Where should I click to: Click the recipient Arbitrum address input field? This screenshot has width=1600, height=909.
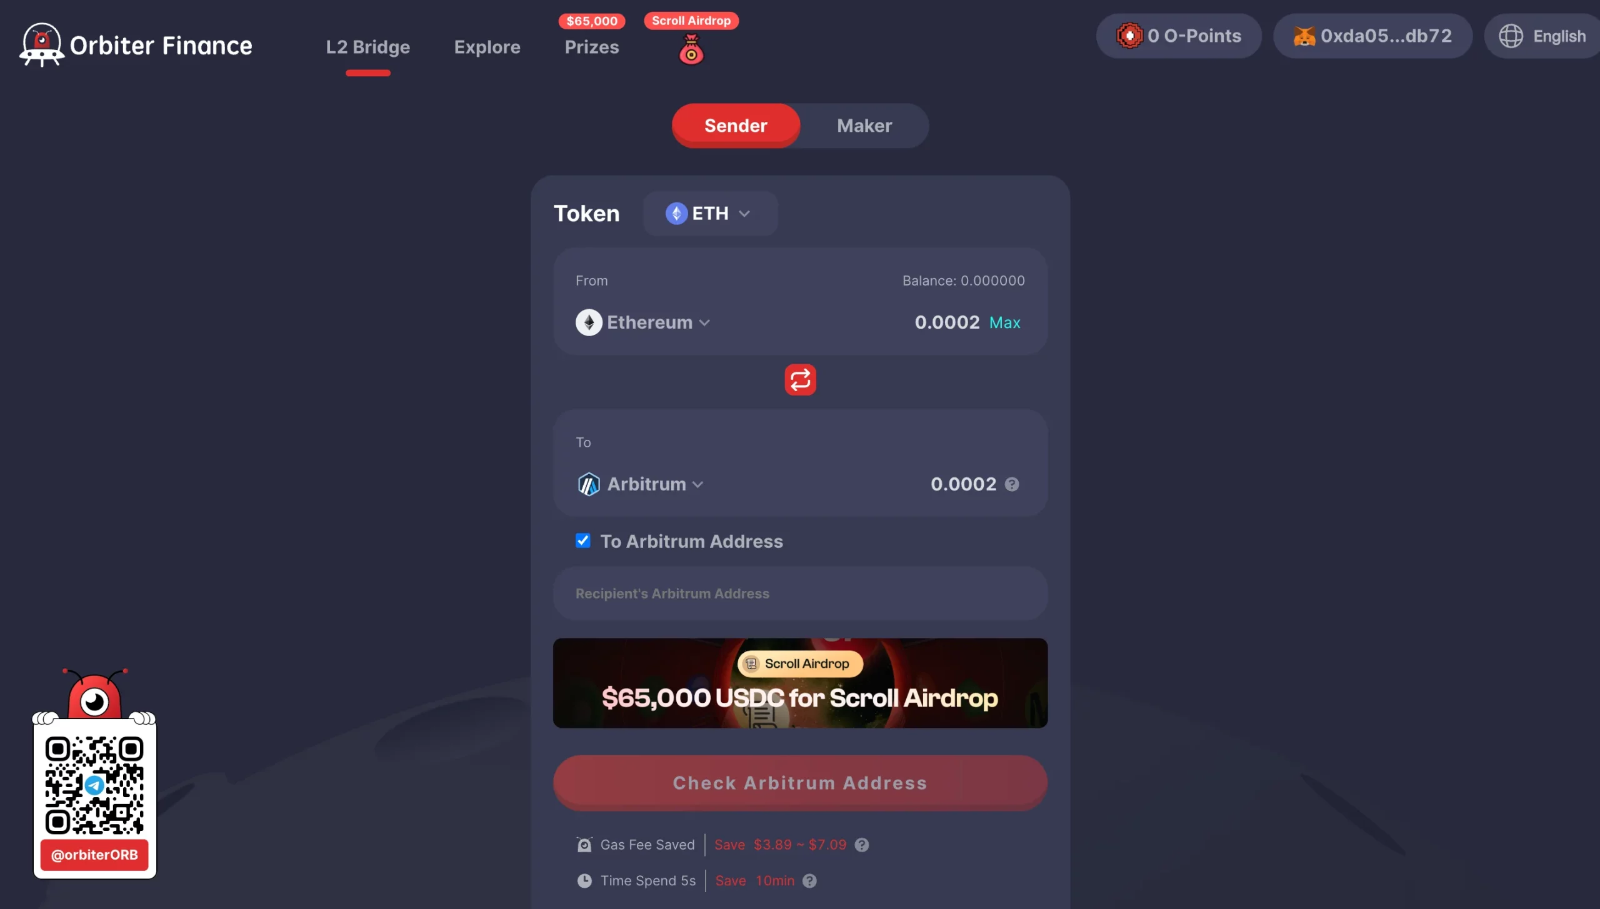point(800,593)
